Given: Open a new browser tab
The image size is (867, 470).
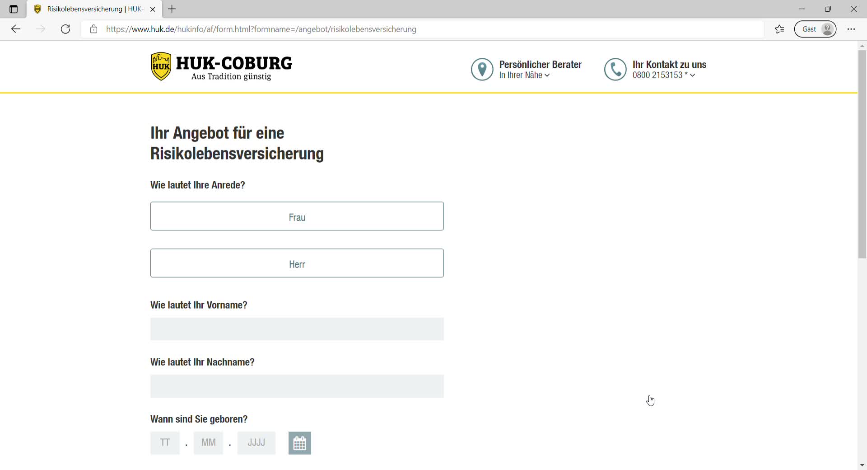Looking at the screenshot, I should pos(172,9).
